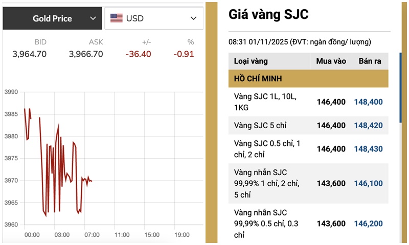
Task: Expand the Gold Price chevron arrow
Action: click(93, 18)
